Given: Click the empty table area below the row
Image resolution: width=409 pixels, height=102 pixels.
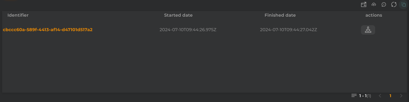Looking at the screenshot, I should click(204, 64).
